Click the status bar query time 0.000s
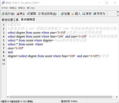This screenshot has width=119, height=103. tap(69, 101)
